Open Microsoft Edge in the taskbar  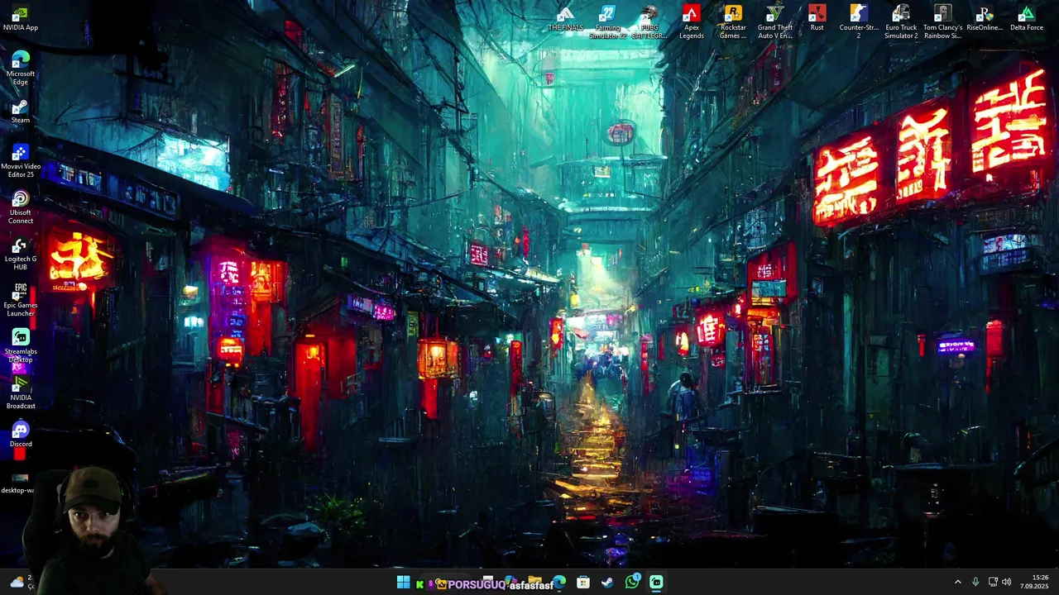pyautogui.click(x=560, y=583)
